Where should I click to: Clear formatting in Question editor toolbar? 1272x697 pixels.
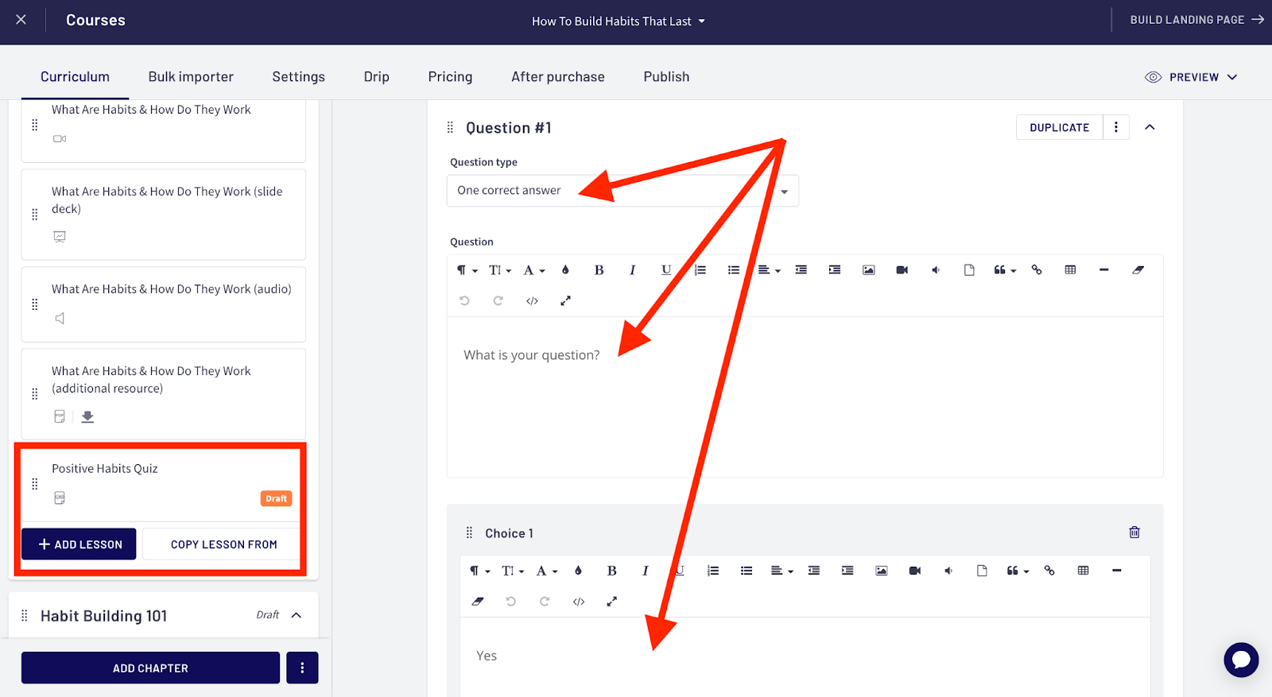1138,270
